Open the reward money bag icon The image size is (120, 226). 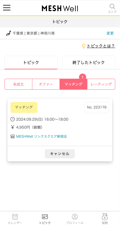point(105,217)
